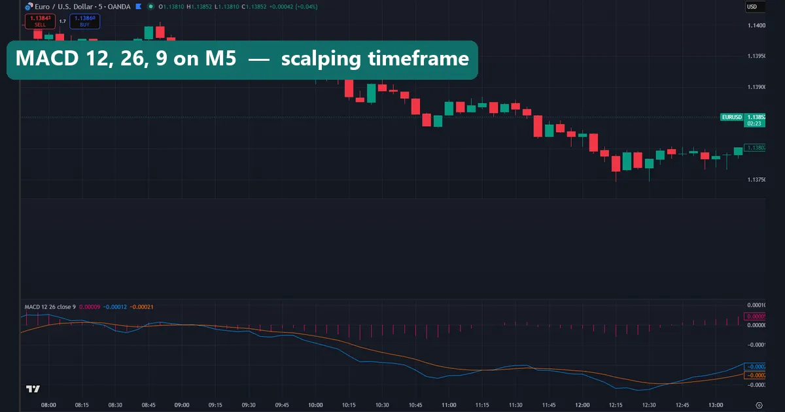Click the EUR/USD currency pair flag icon
The width and height of the screenshot is (785, 412).
[x=29, y=7]
